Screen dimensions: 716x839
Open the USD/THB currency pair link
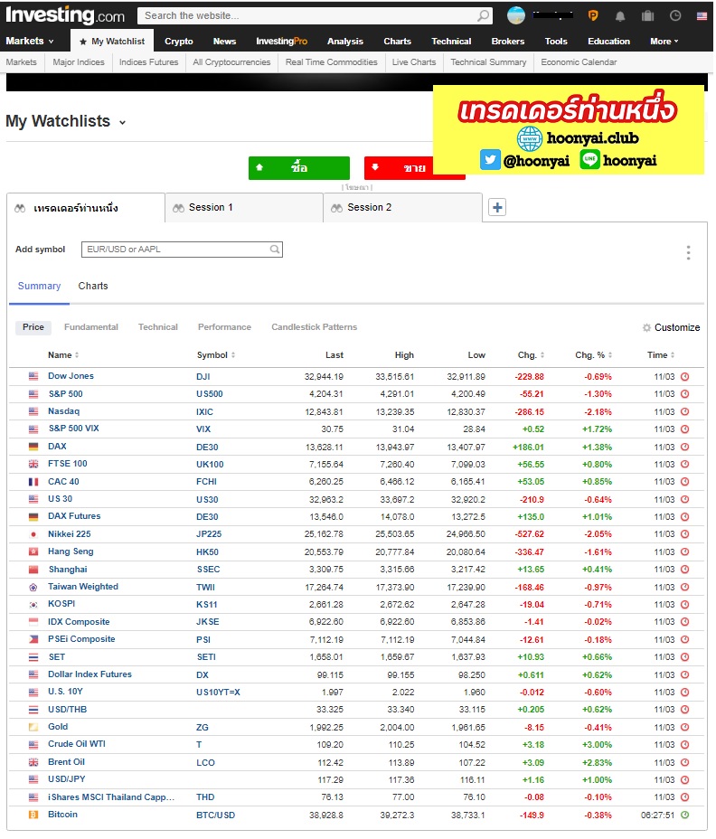click(x=68, y=710)
